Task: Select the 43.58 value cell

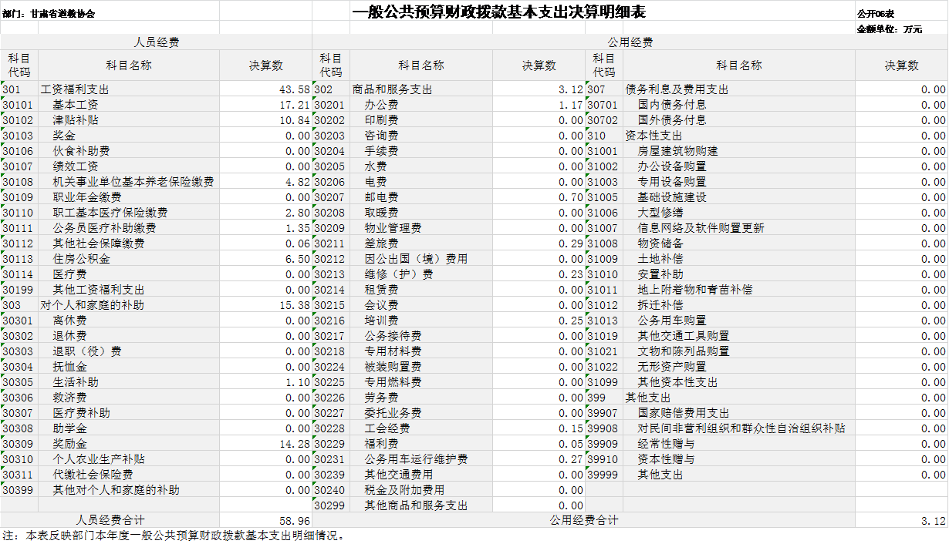Action: point(265,89)
